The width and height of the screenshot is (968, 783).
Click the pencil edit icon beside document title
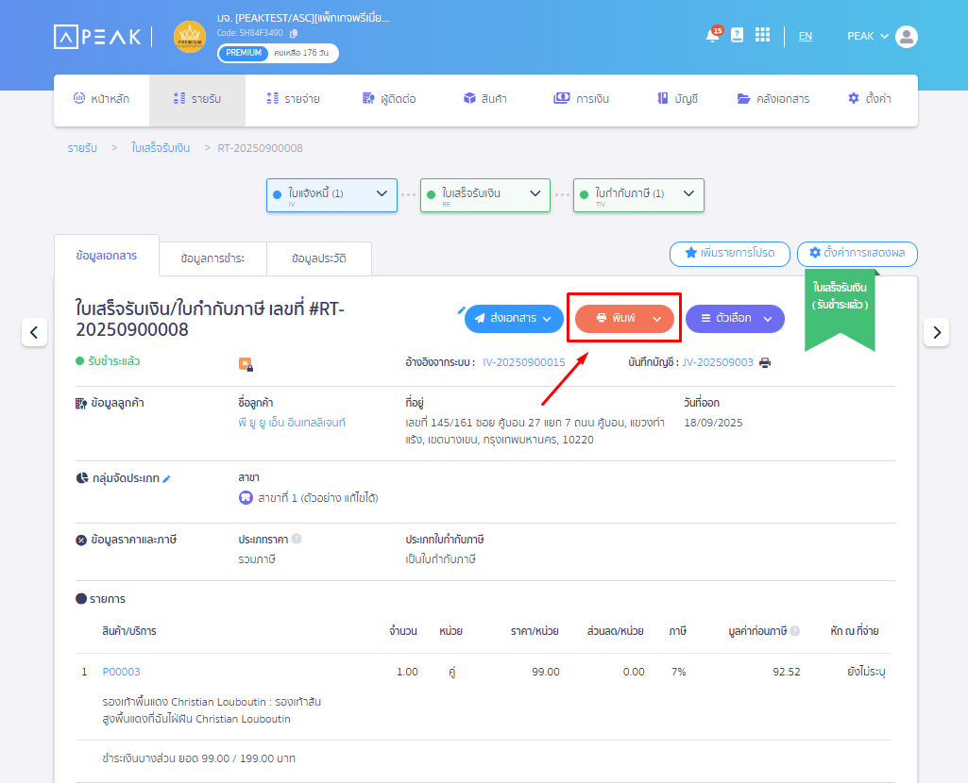click(461, 308)
